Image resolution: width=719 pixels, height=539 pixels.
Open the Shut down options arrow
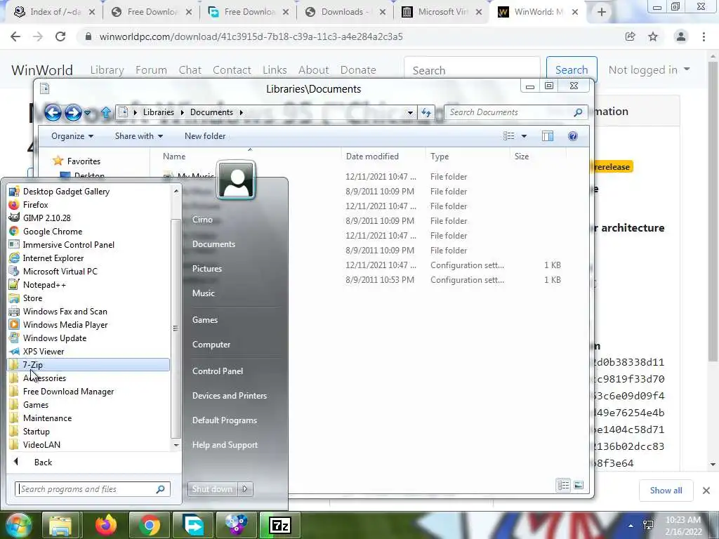(245, 489)
